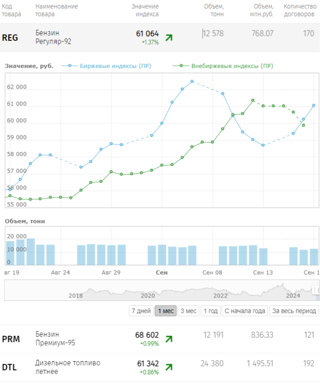320x384 pixels.
Task: Click the Объем, млн.руб. column header
Action: tap(262, 10)
